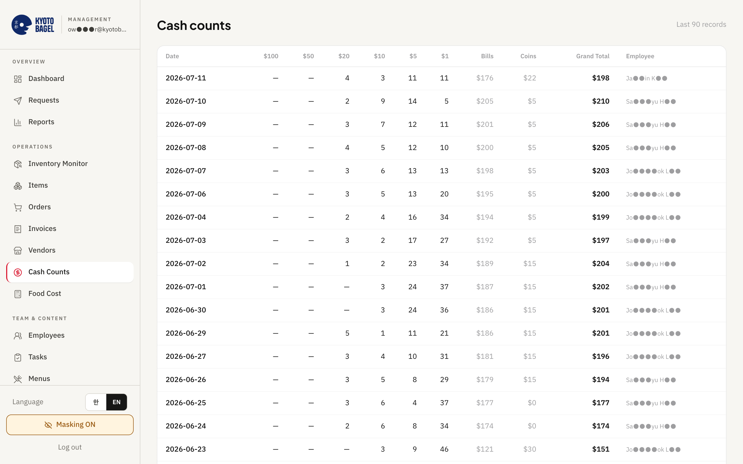
Task: Click the Food Cost calculator icon
Action: coord(18,294)
